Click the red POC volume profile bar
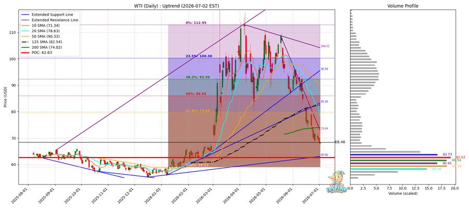Screen dimensions: 469x208 401,157
